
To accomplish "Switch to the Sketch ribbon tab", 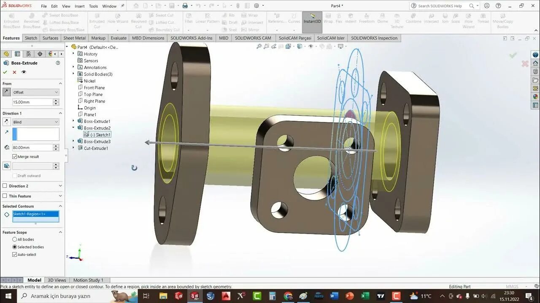I will (31, 38).
